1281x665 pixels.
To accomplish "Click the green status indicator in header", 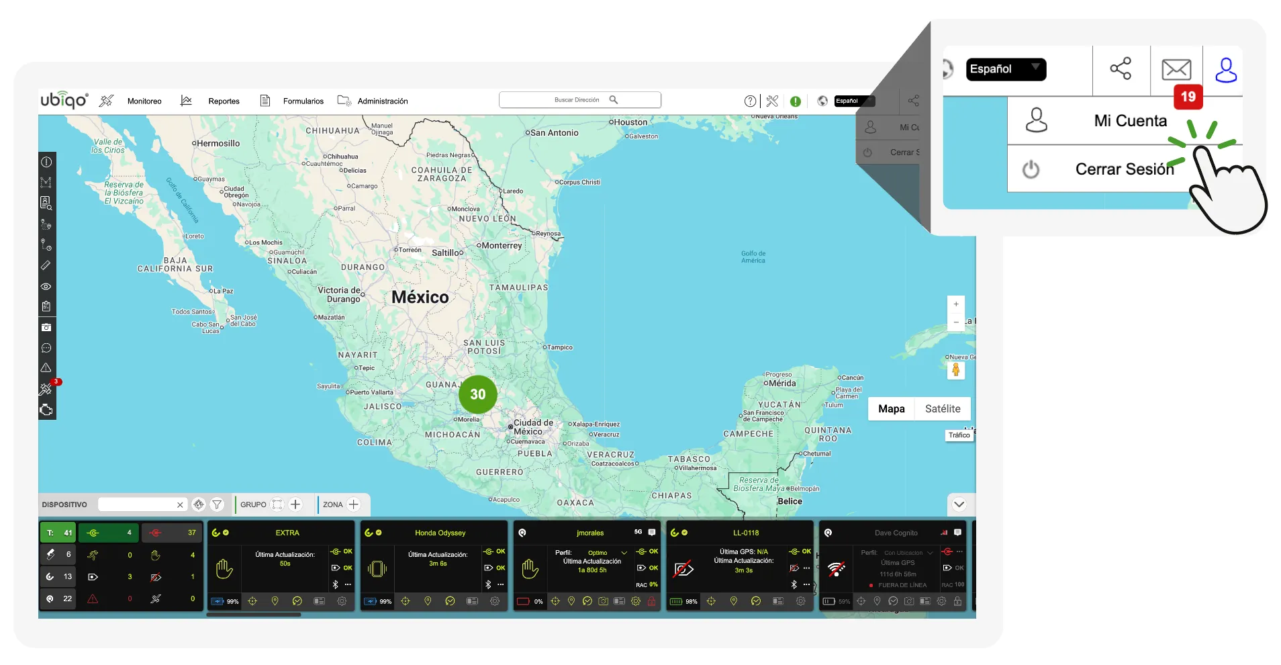I will click(x=796, y=101).
